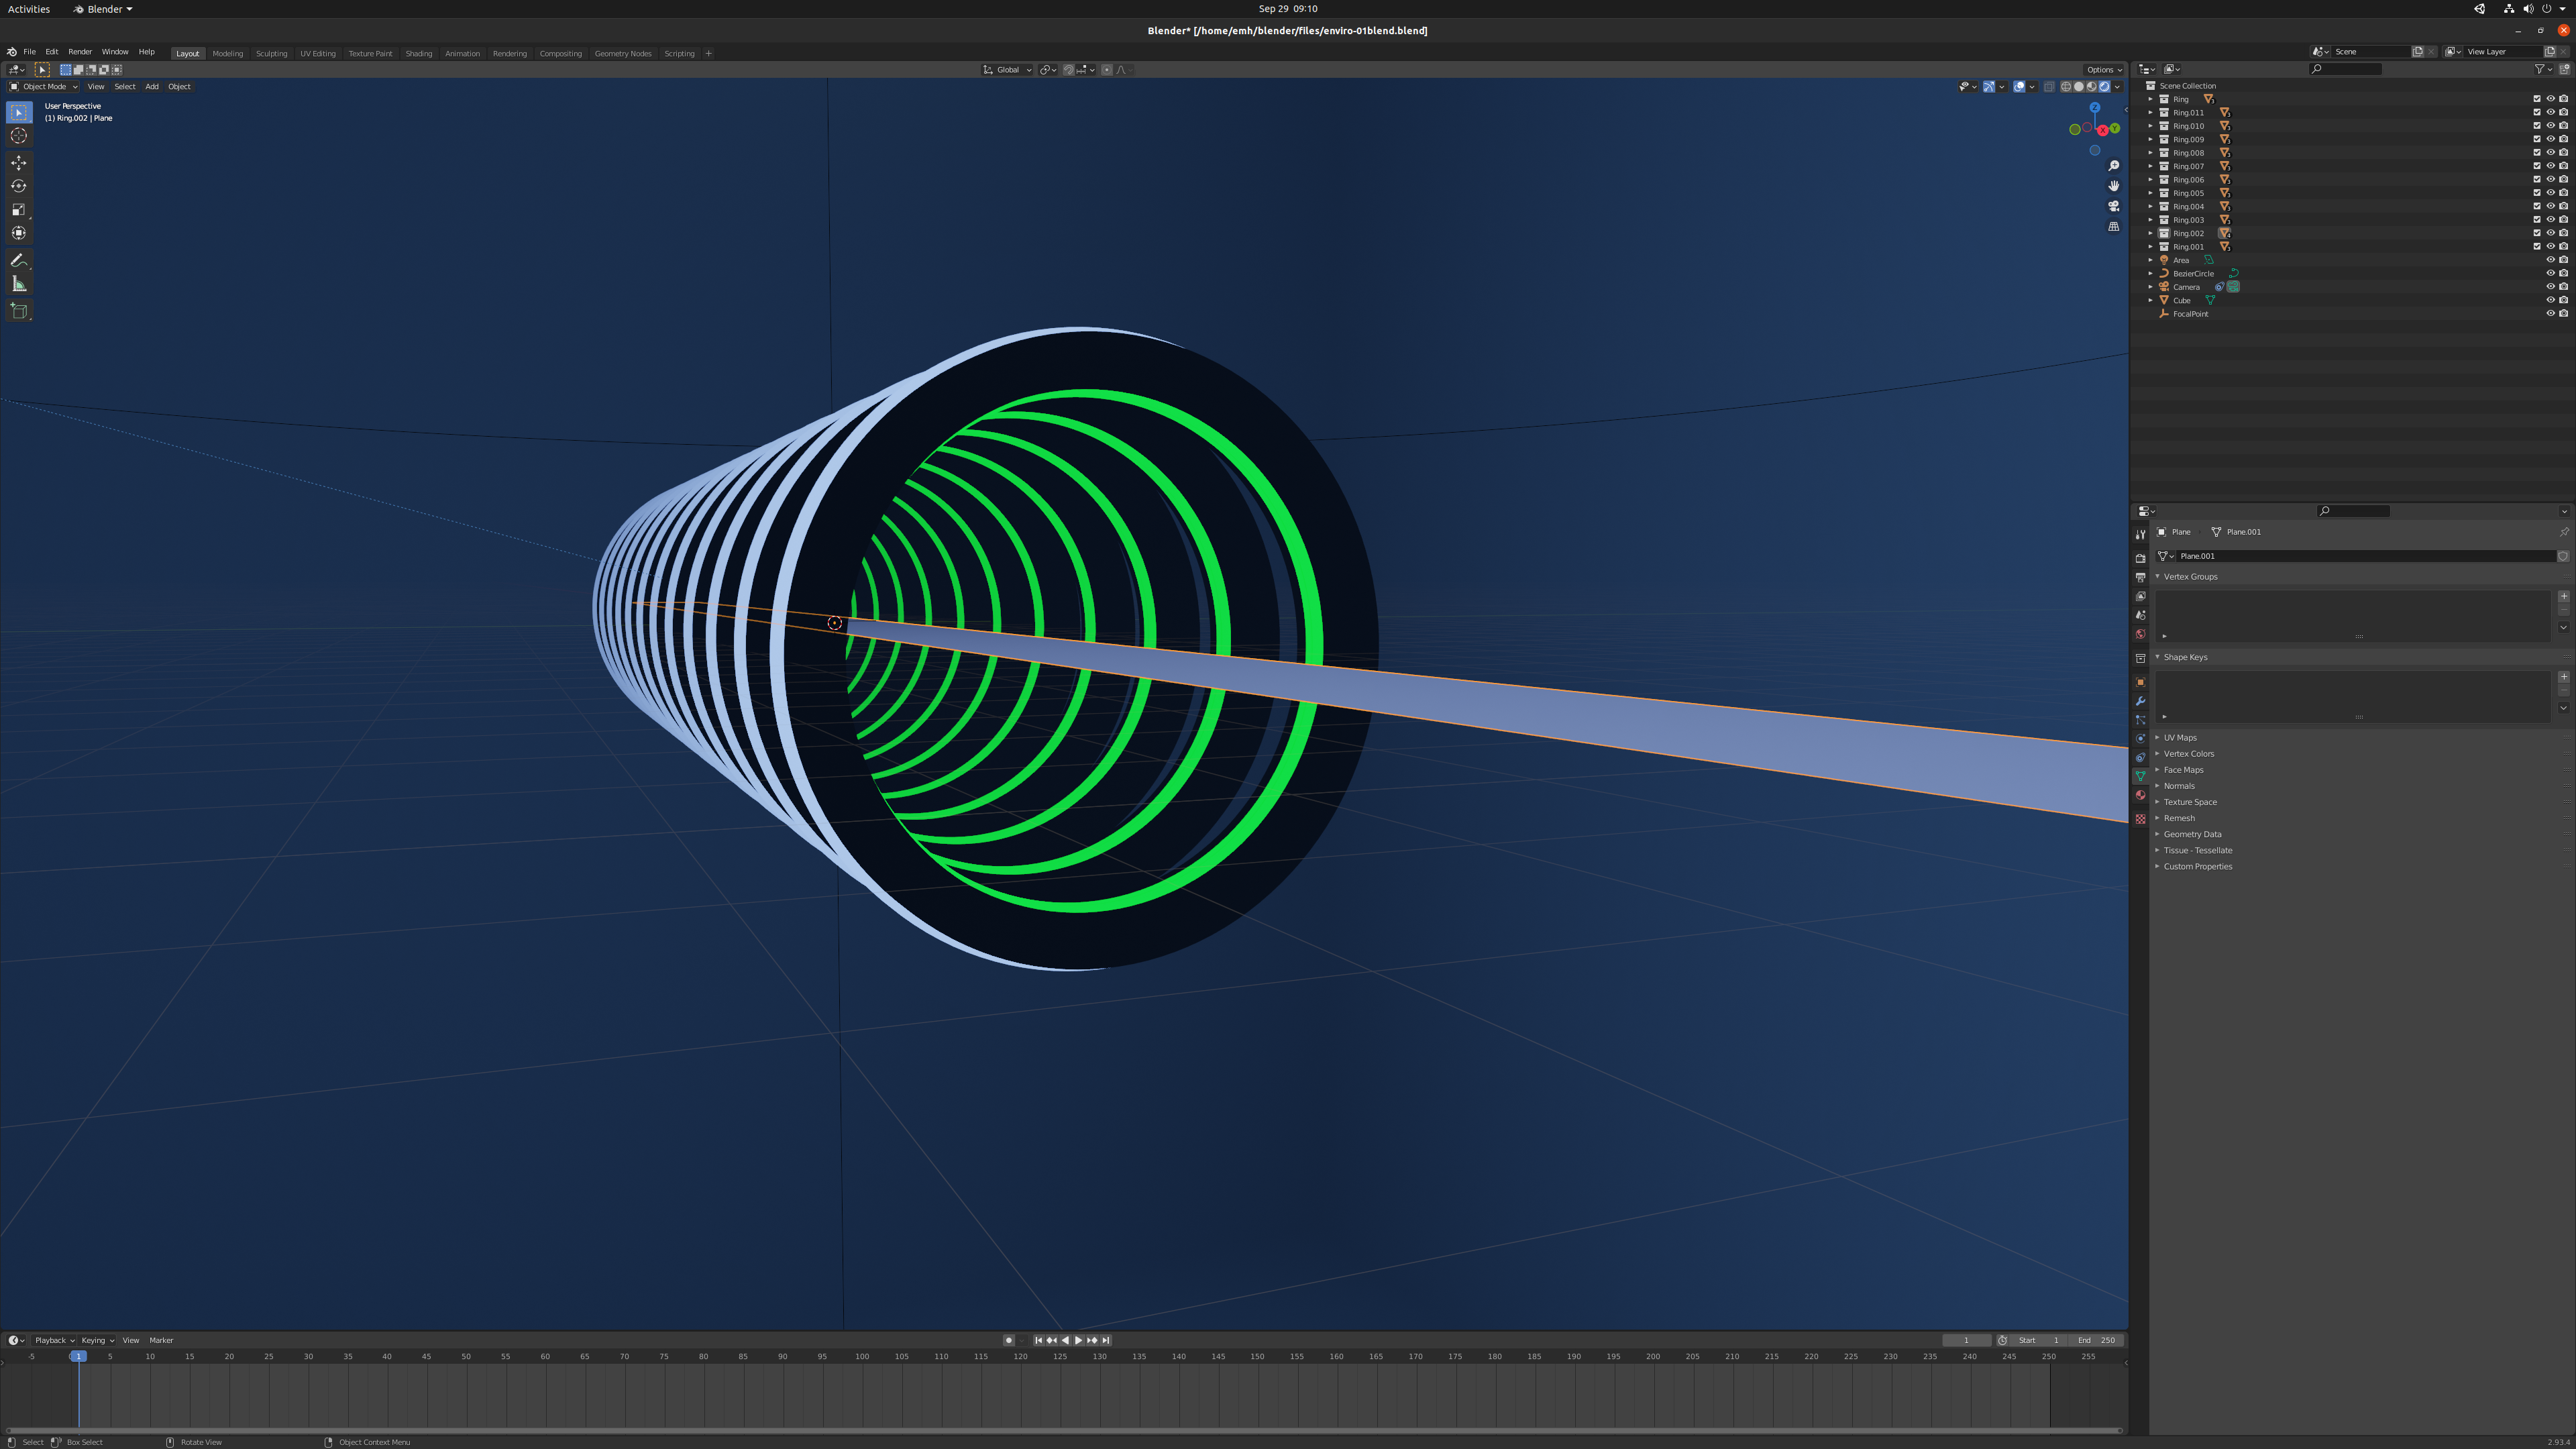This screenshot has height=1449, width=2576.
Task: Play the animation forward
Action: [x=1078, y=1340]
